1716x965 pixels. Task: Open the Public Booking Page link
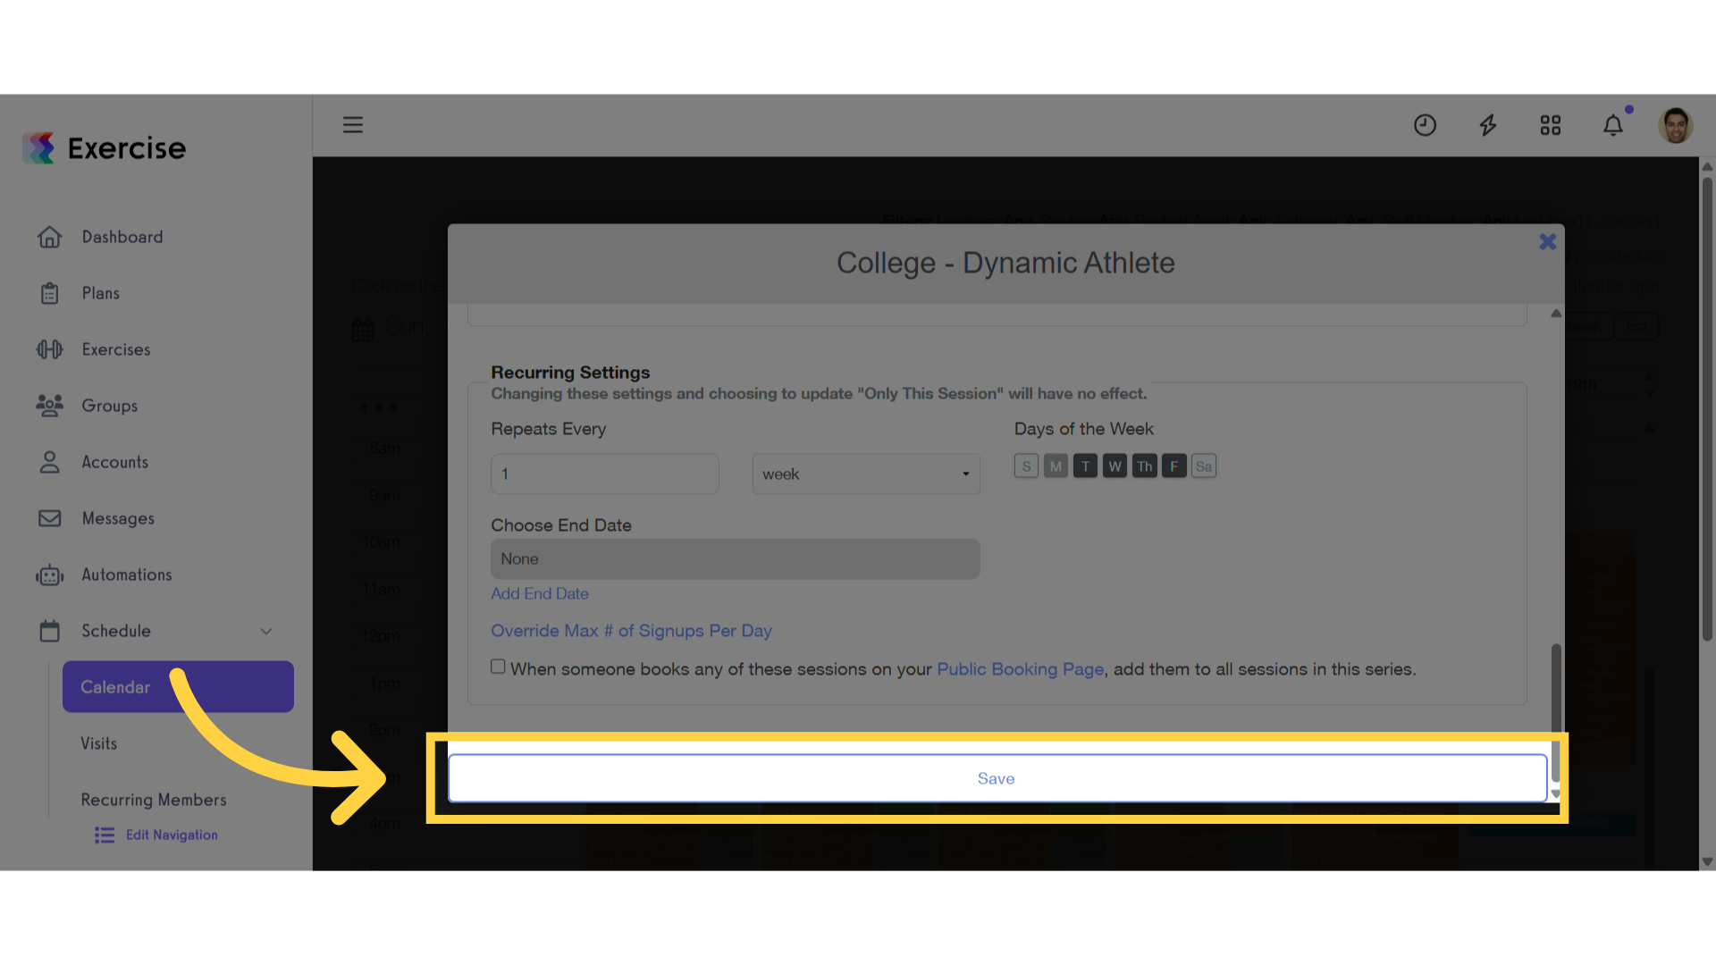(1020, 669)
